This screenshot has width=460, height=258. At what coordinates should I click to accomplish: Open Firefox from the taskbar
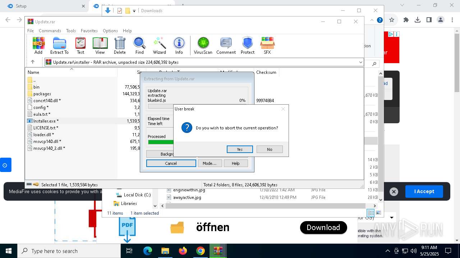(183, 251)
